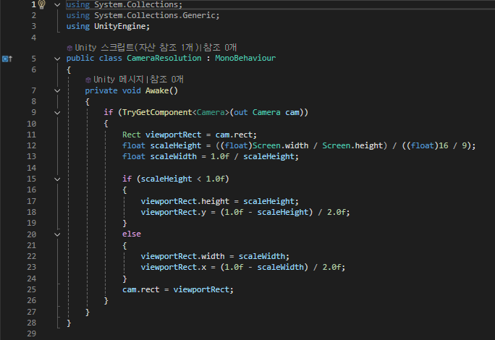Click the Unity script CodeLens icon above the class
Screen dimensions: 495x340
click(69, 48)
